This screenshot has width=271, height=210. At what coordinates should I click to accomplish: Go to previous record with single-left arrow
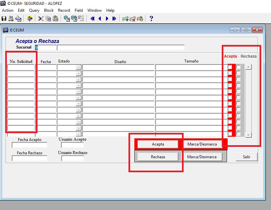click(x=100, y=19)
